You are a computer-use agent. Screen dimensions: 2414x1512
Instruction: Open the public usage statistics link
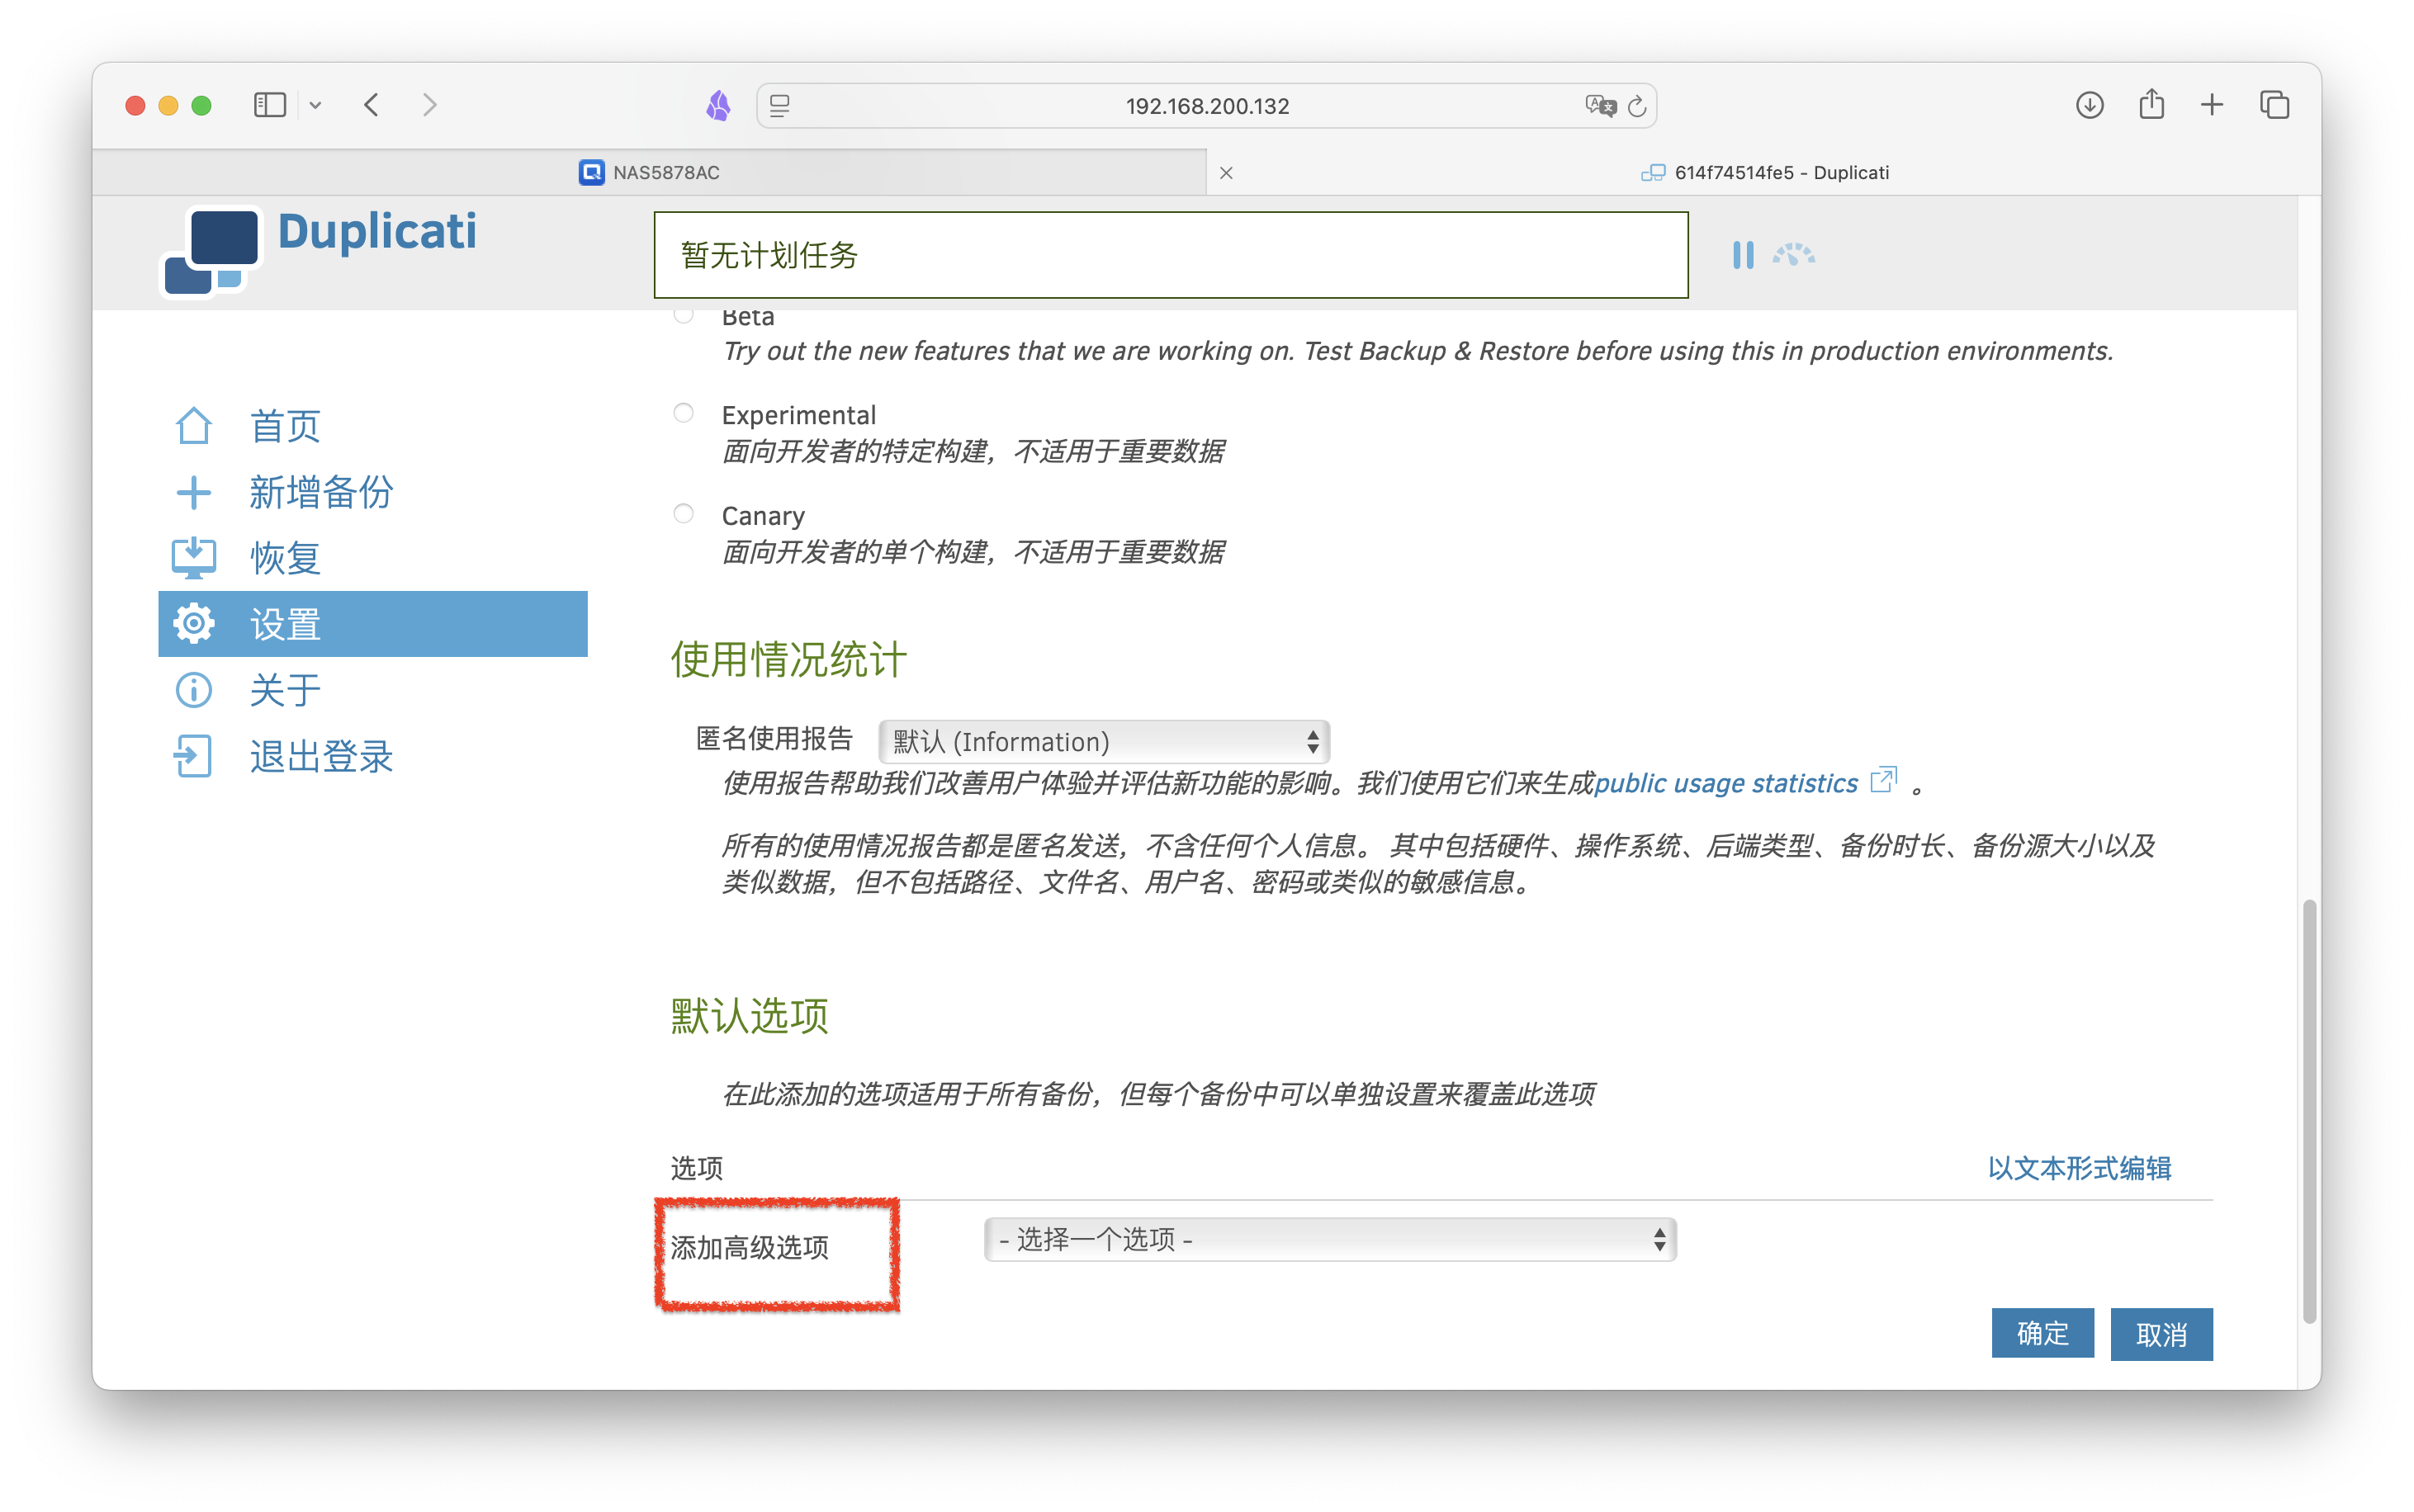[1726, 782]
